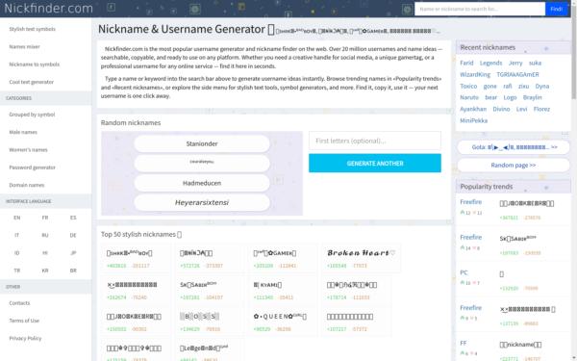Switch interface language to JP
577x361 pixels.
[73, 252]
